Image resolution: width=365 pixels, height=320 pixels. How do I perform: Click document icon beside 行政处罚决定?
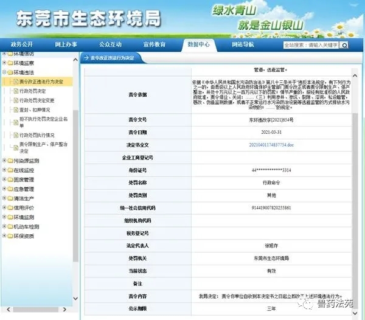(16, 91)
